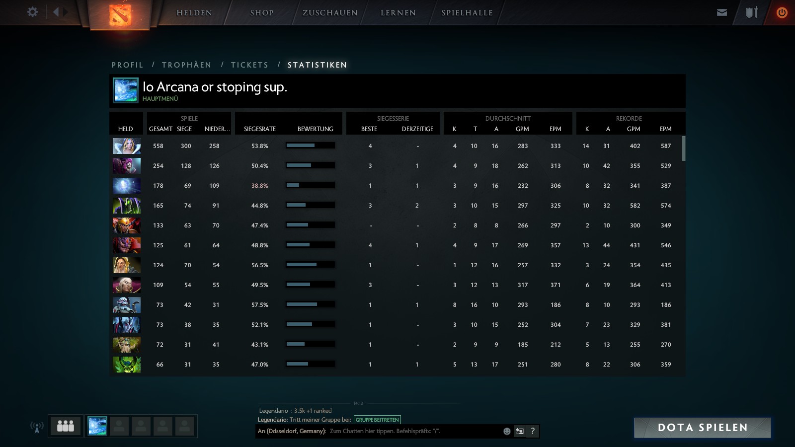Open the mail inbox icon
The width and height of the screenshot is (795, 447).
(x=722, y=12)
